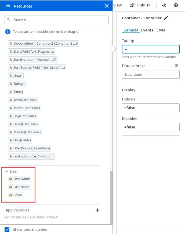Click the pencil icon to rename Container
Viewport: 185px width, 234px height.
pos(166,18)
